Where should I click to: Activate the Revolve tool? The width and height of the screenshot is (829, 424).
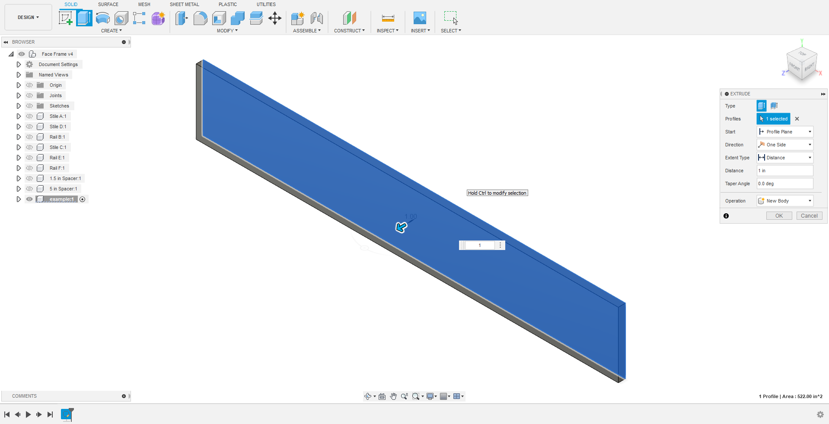102,18
